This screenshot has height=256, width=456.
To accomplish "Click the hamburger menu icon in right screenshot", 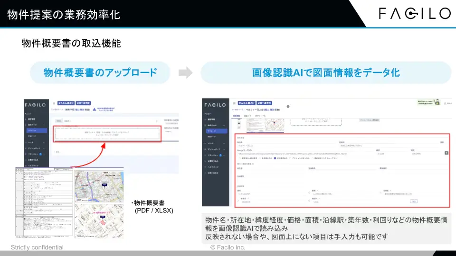I will click(x=234, y=103).
